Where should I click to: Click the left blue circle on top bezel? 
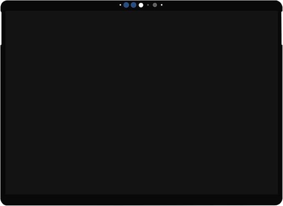126,5
